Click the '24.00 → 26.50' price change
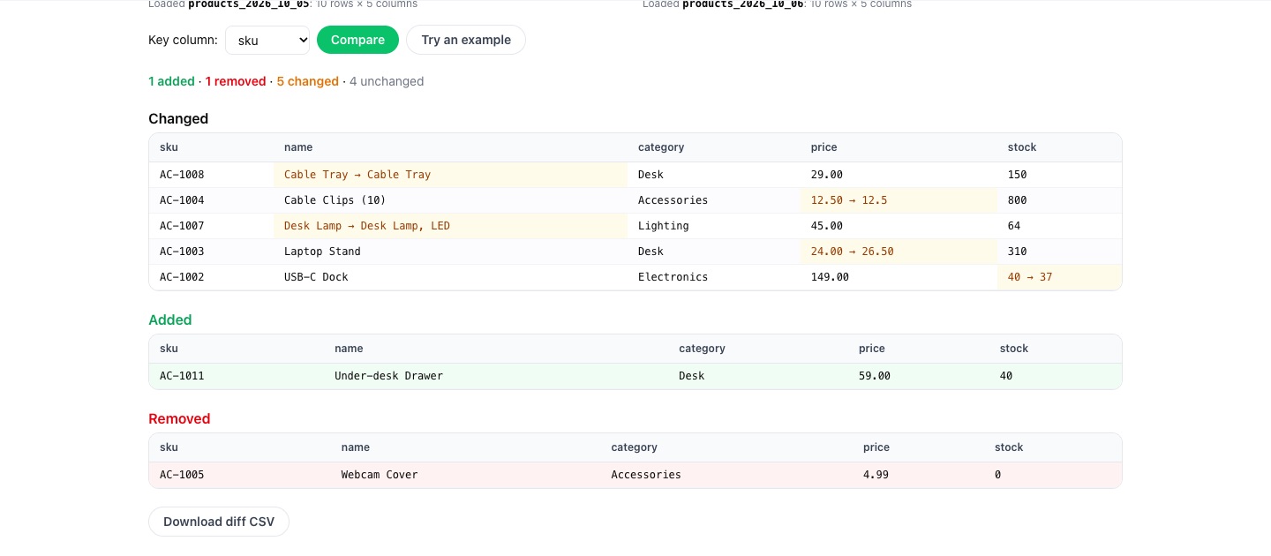 [899, 252]
